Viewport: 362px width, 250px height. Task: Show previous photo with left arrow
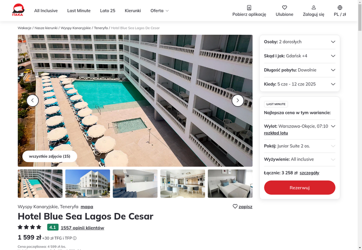click(33, 100)
